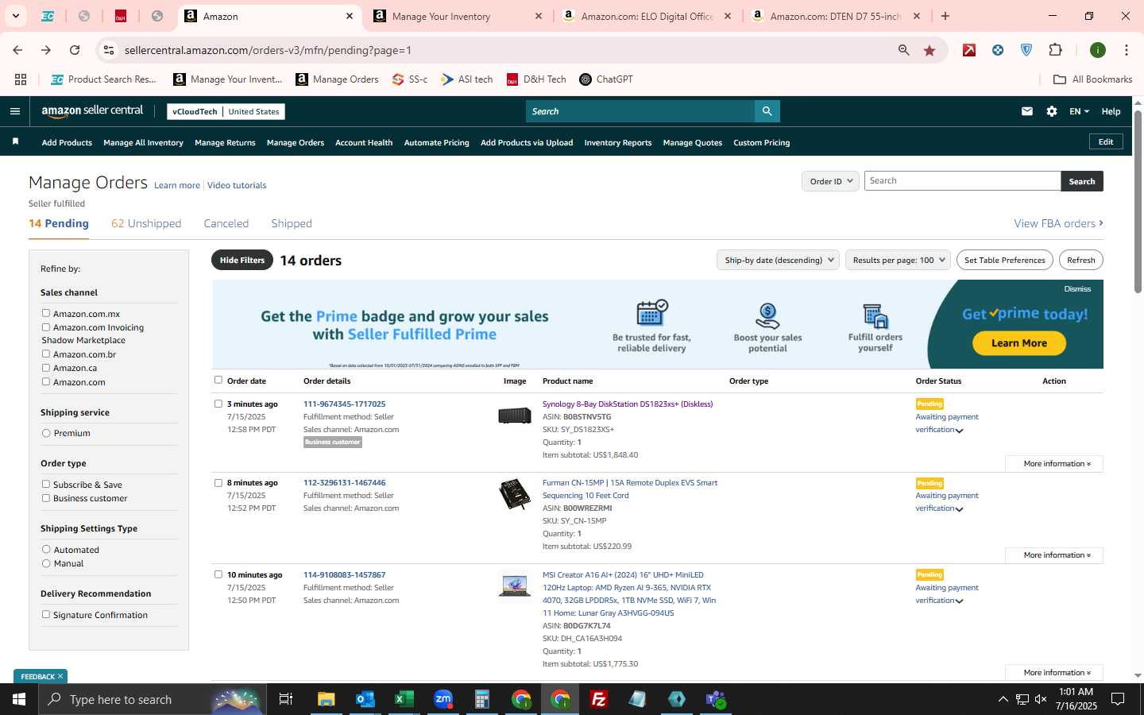Open Account Health in nav bar

point(364,143)
